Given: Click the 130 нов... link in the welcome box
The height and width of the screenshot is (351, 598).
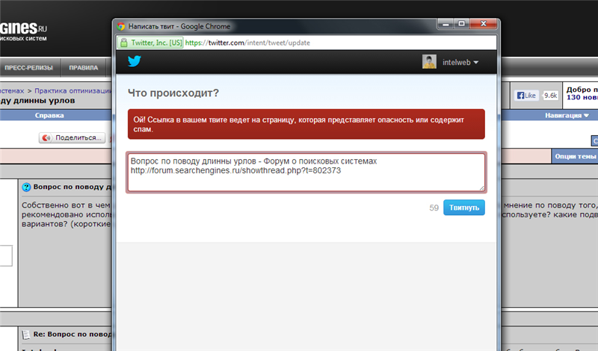Looking at the screenshot, I should pyautogui.click(x=582, y=98).
